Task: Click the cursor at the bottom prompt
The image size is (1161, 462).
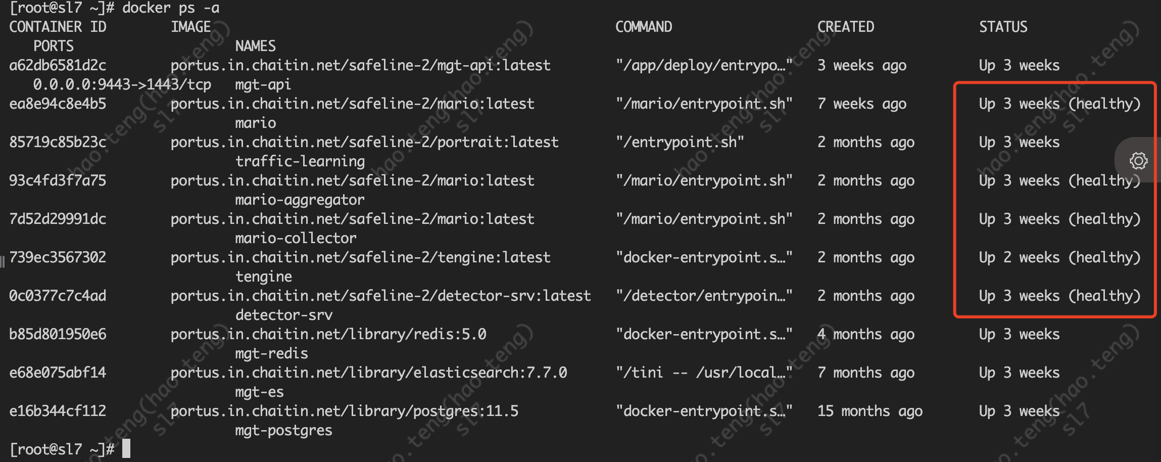Action: click(126, 449)
